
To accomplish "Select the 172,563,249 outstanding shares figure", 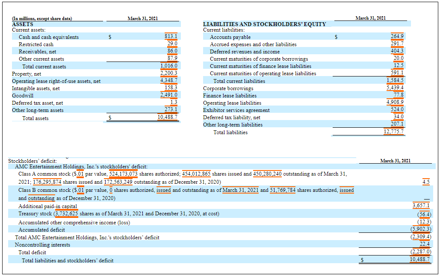I will coord(118,182).
